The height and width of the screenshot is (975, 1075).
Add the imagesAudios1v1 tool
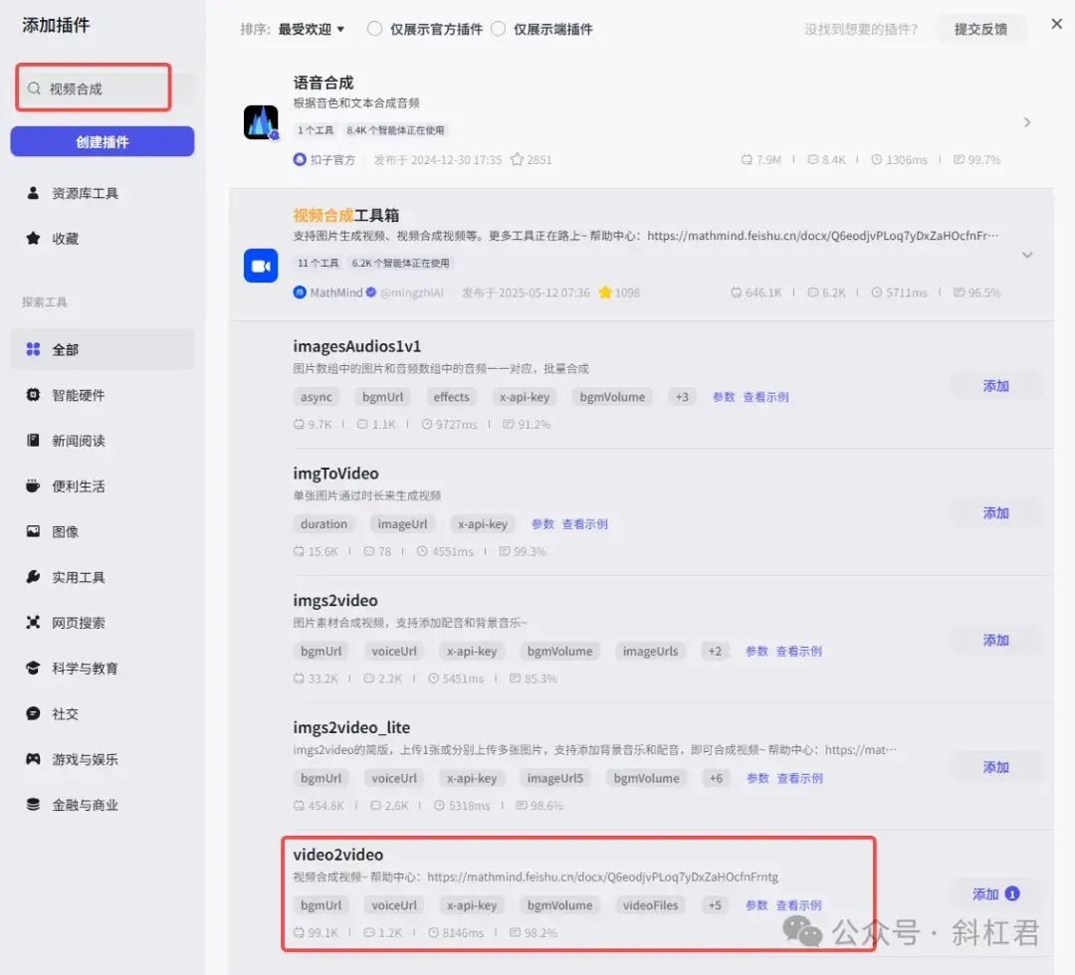995,386
